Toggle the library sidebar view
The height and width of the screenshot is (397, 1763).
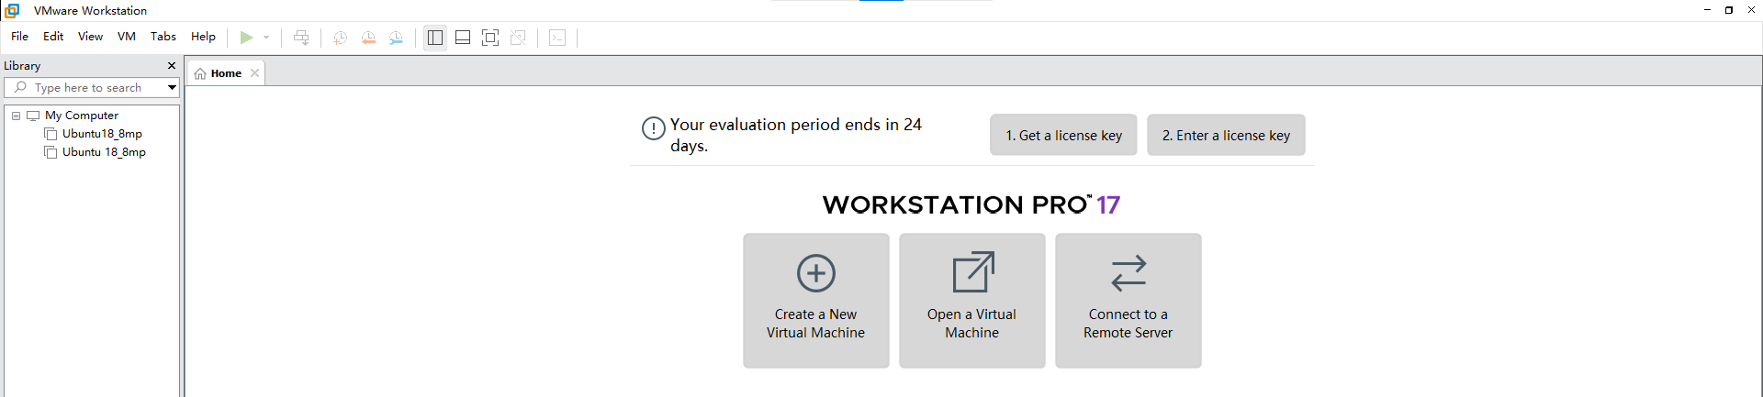435,38
